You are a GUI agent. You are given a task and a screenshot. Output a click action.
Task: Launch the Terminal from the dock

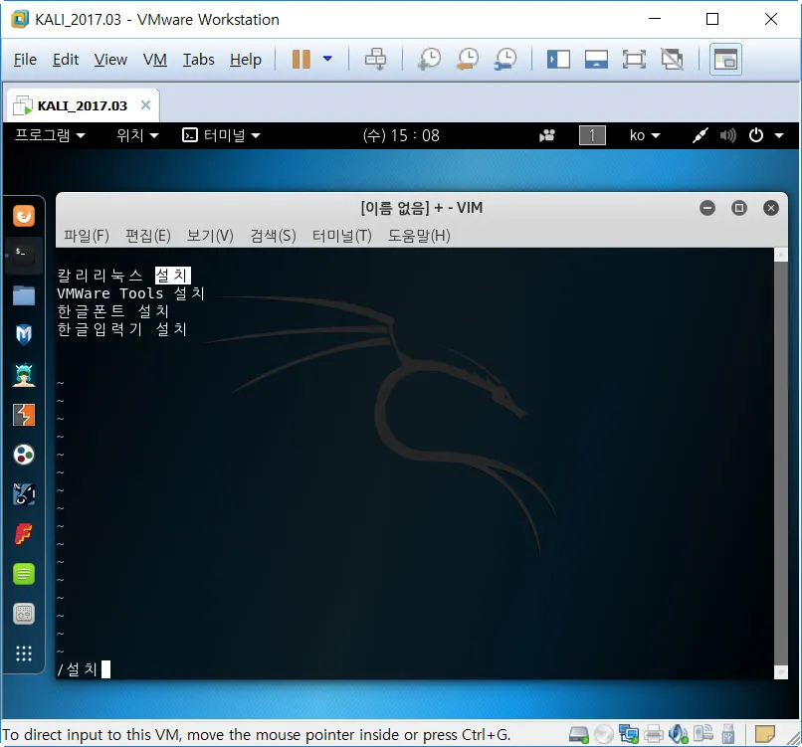coord(23,254)
